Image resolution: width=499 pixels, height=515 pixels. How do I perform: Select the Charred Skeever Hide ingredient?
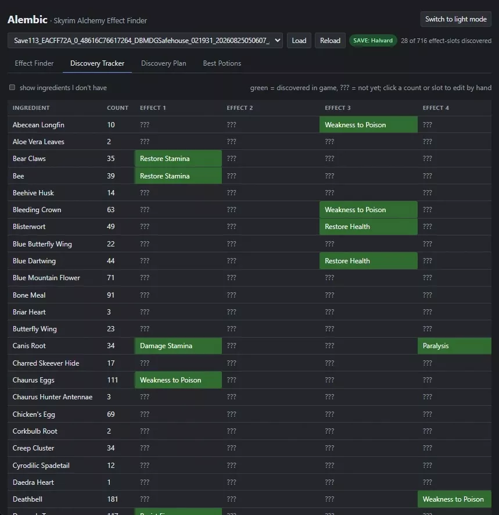(46, 363)
